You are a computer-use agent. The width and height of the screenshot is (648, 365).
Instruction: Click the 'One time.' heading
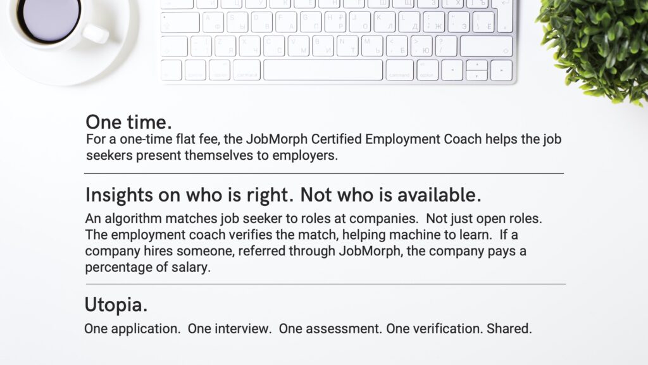pyautogui.click(x=128, y=122)
